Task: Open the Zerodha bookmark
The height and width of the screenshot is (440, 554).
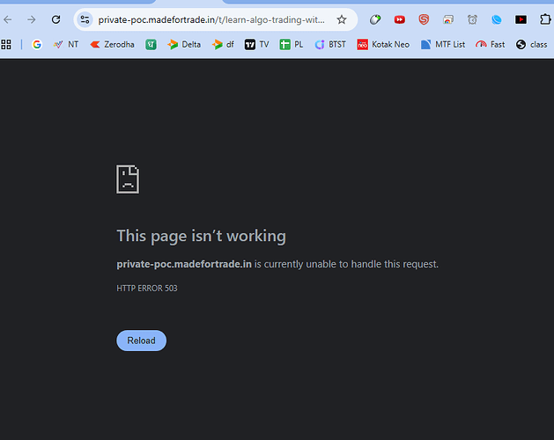Action: click(x=112, y=44)
